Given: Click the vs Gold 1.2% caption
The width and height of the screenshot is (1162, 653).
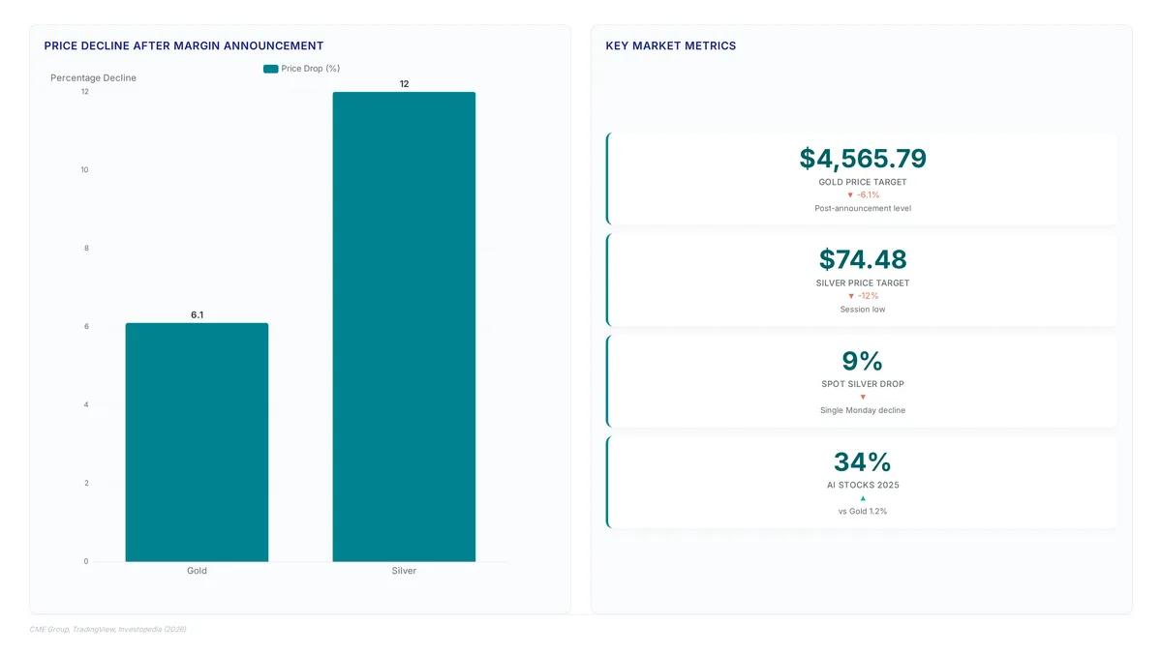Looking at the screenshot, I should click(x=863, y=511).
